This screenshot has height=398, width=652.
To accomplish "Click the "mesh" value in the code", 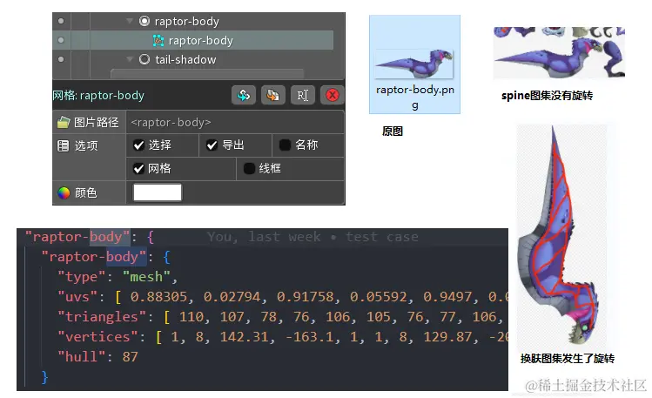I will pyautogui.click(x=146, y=277).
